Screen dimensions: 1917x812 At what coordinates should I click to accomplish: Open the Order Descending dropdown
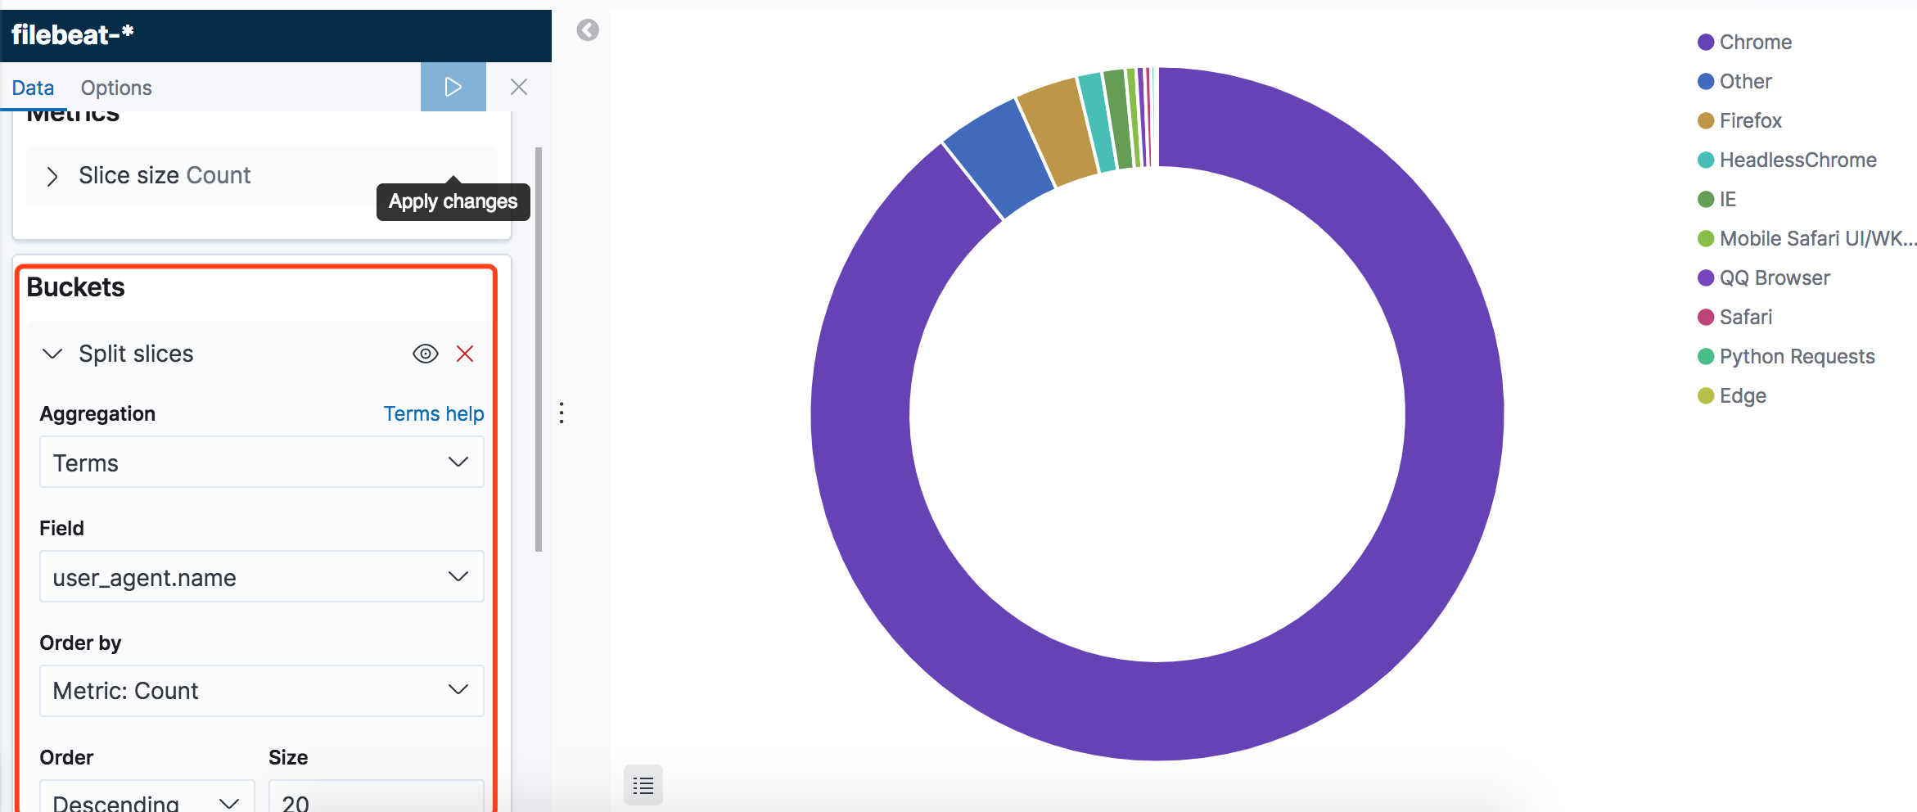click(147, 797)
